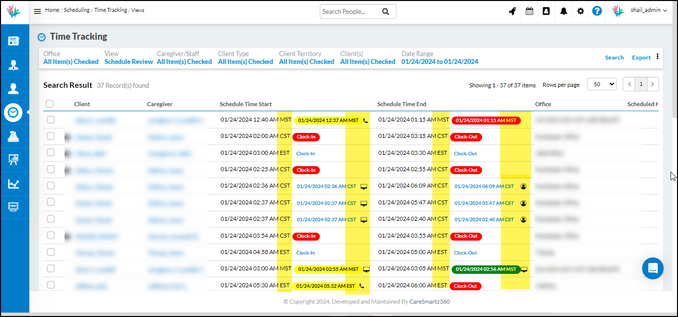The image size is (678, 317).
Task: Click into the Search People field
Action: click(350, 11)
